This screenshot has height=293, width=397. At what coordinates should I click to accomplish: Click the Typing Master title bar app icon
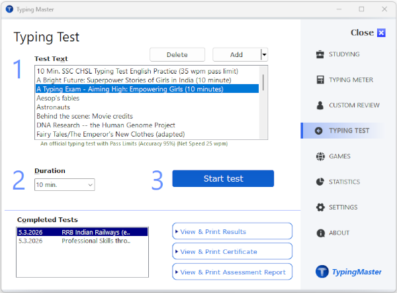[9, 9]
